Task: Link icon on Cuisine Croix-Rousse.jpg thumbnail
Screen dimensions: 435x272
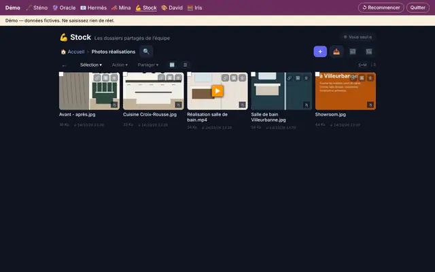Action: (x=161, y=78)
